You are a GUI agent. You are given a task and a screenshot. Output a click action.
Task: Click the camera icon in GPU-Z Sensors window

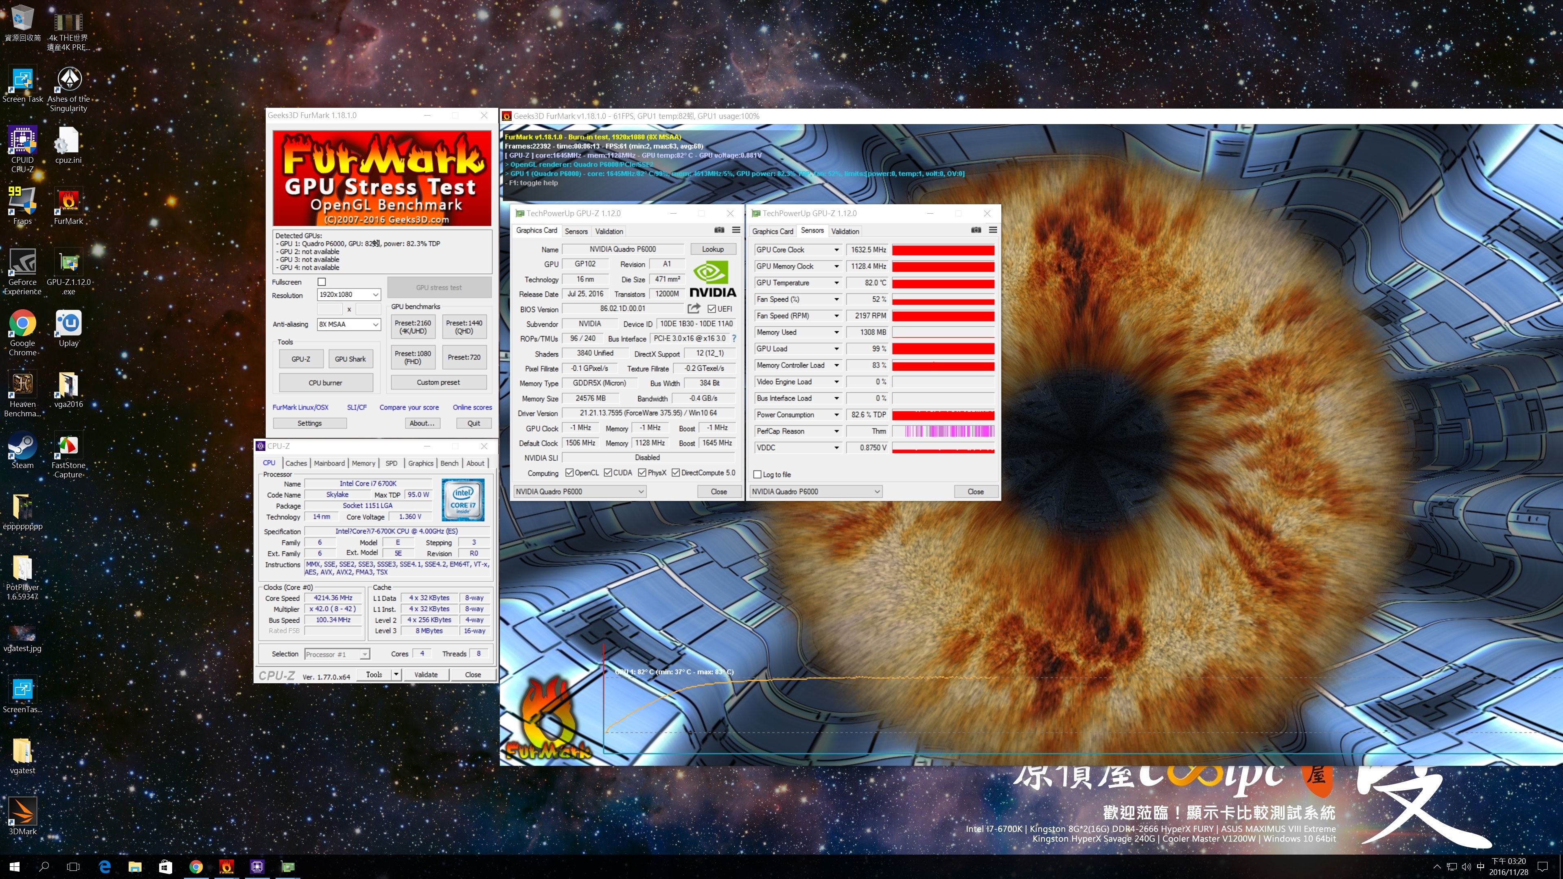coord(976,230)
